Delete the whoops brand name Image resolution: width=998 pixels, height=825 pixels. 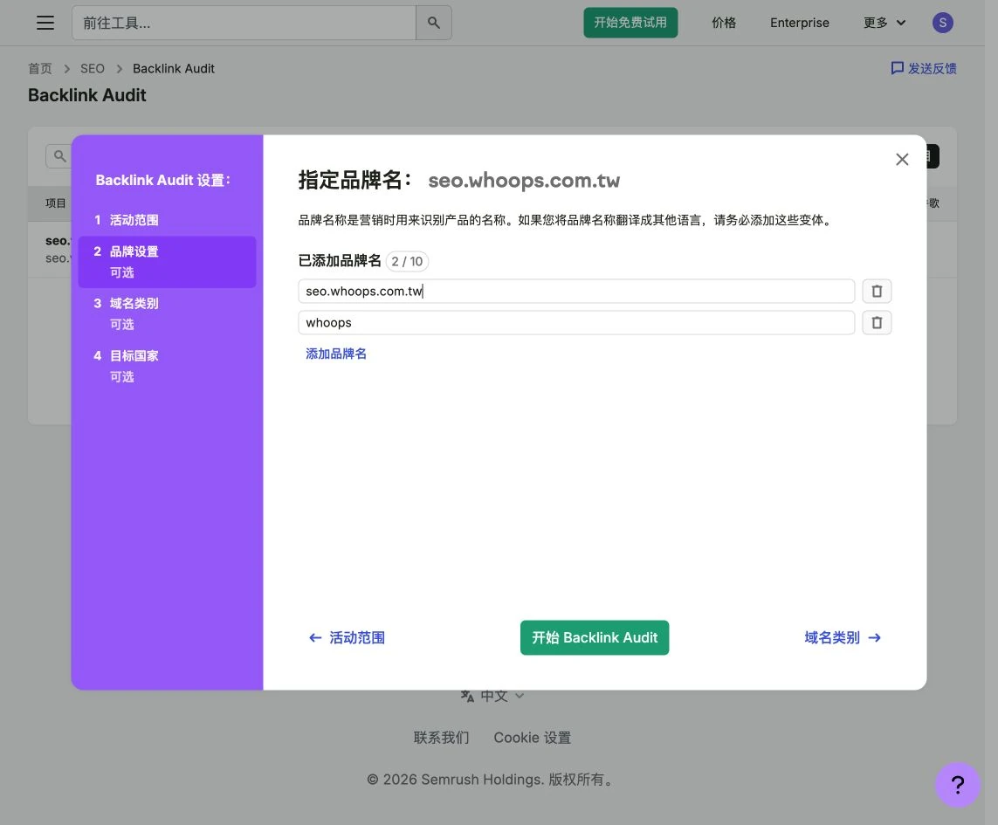click(877, 323)
